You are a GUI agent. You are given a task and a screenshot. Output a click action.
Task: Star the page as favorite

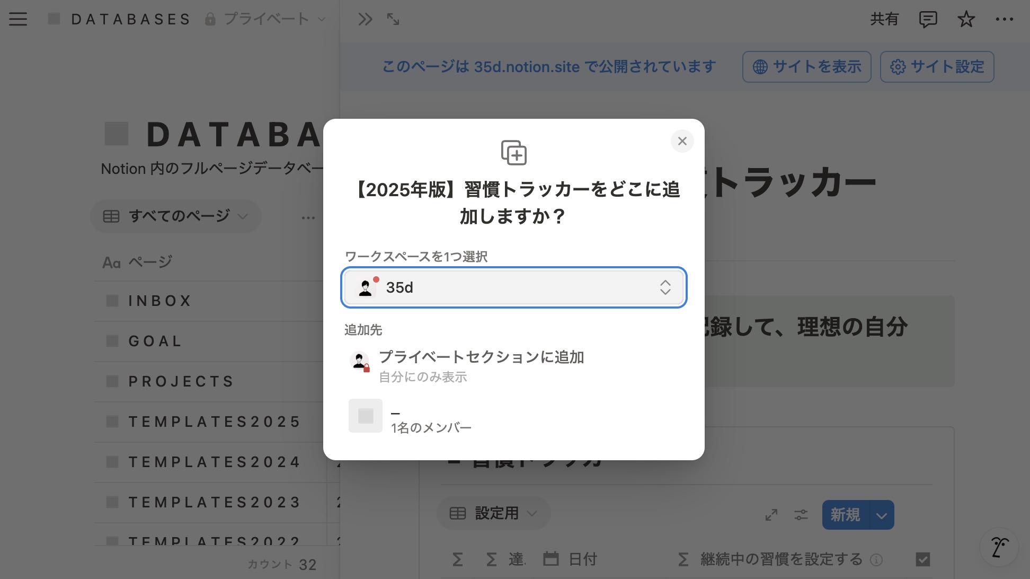pyautogui.click(x=966, y=20)
